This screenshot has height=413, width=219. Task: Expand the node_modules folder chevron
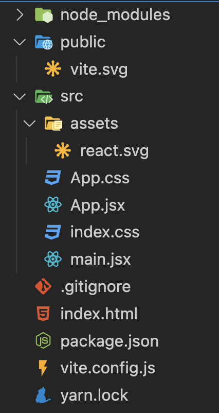pyautogui.click(x=20, y=15)
